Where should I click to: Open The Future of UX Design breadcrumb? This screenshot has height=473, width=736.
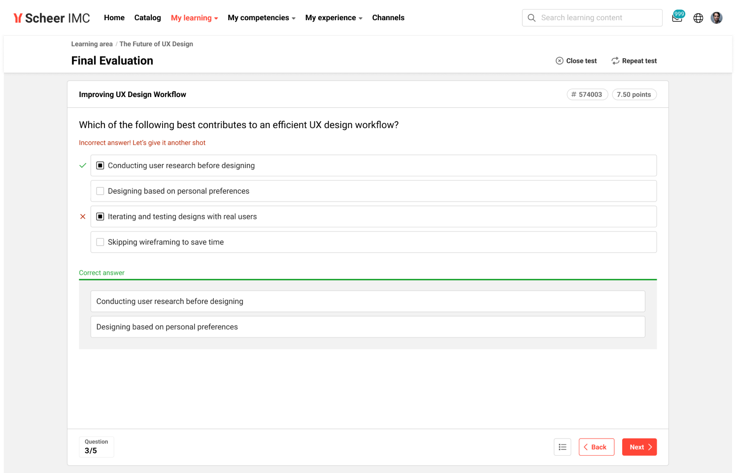click(x=156, y=44)
